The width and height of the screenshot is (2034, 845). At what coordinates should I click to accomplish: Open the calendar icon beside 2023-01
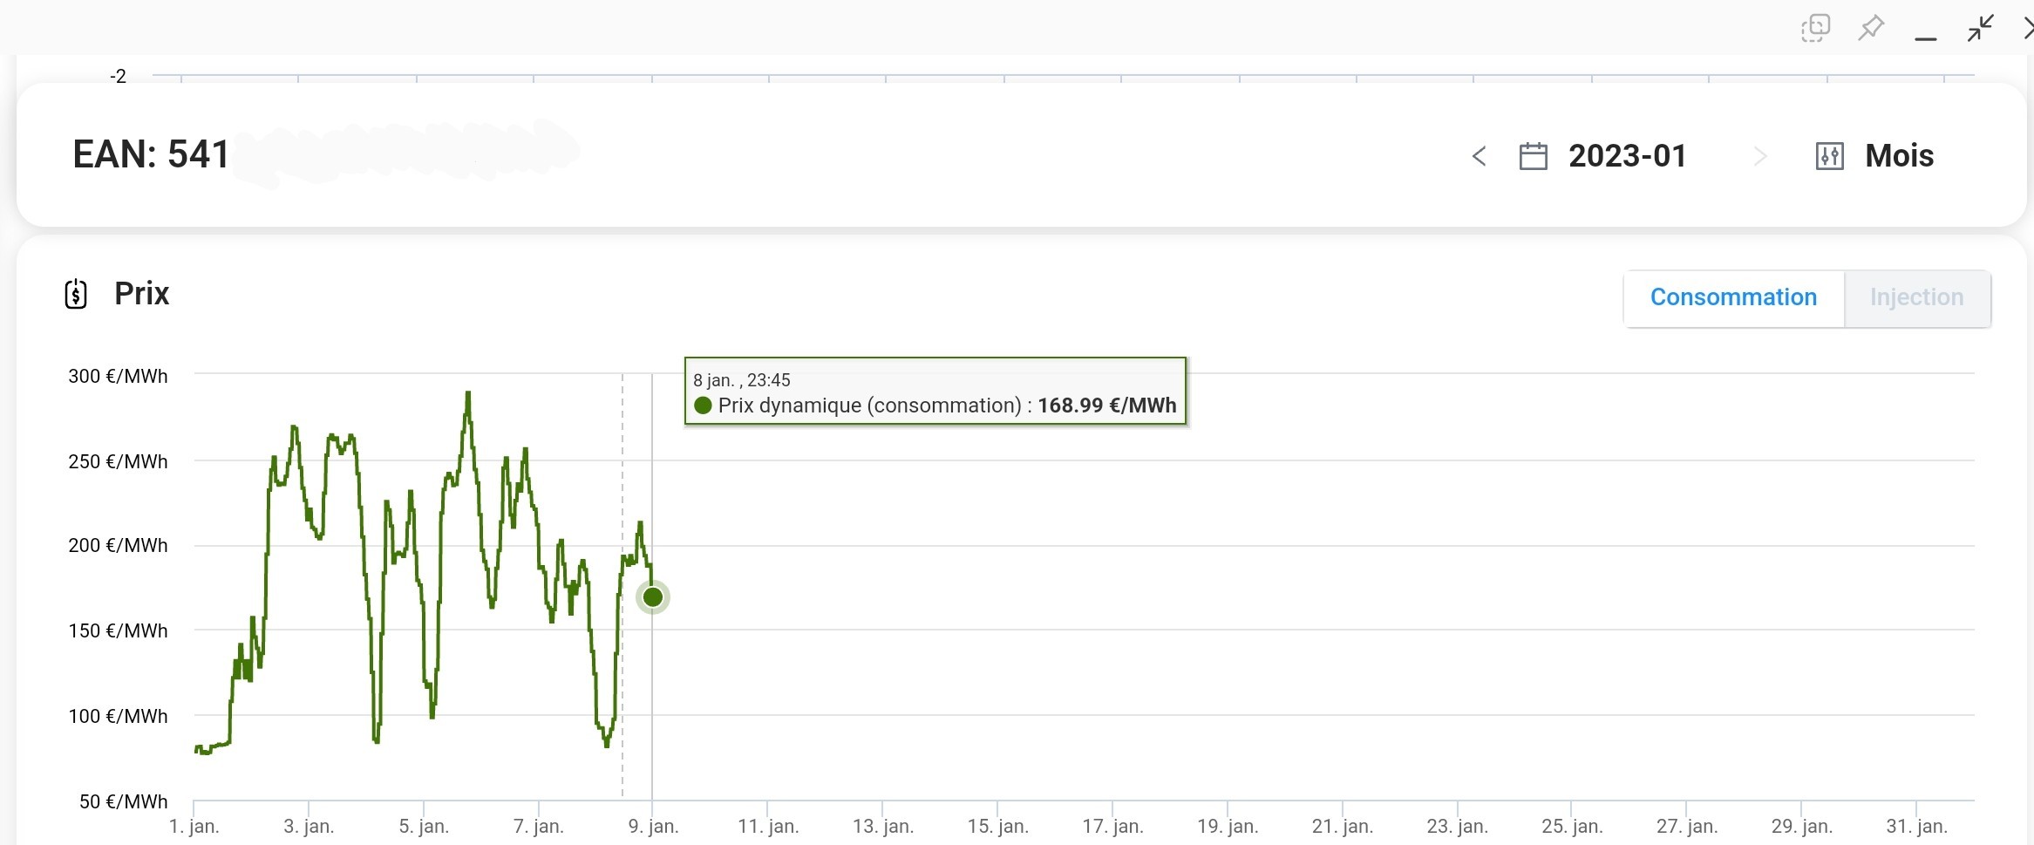pos(1533,156)
